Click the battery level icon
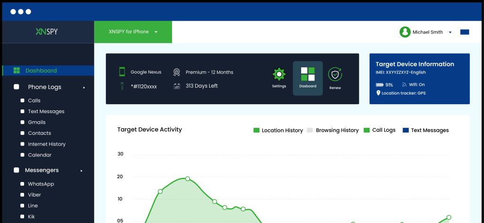Viewport: 484px width, 223px height. 380,85
